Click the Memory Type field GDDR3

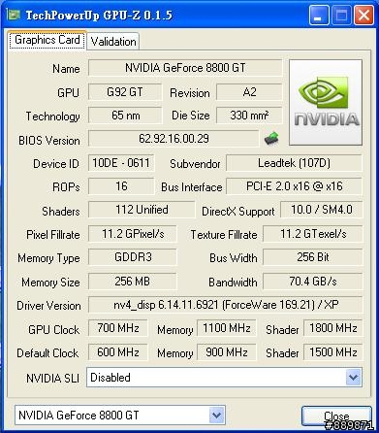click(x=133, y=257)
